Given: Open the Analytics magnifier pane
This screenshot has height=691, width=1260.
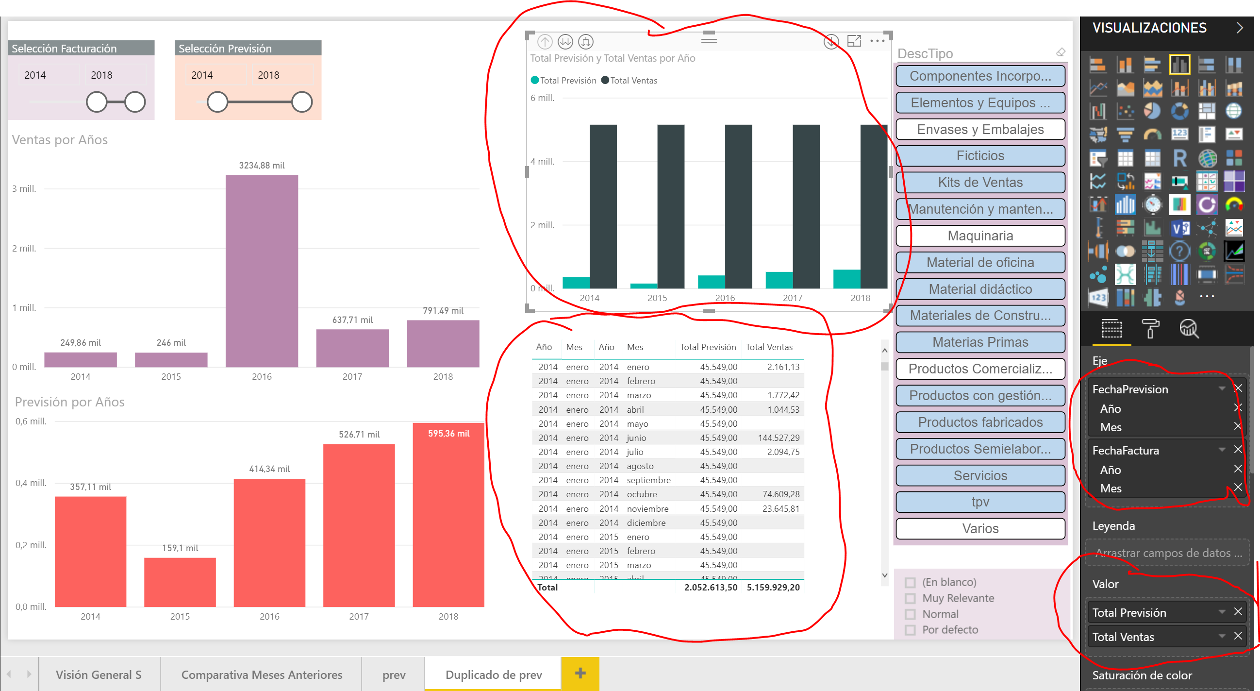Looking at the screenshot, I should (1189, 328).
